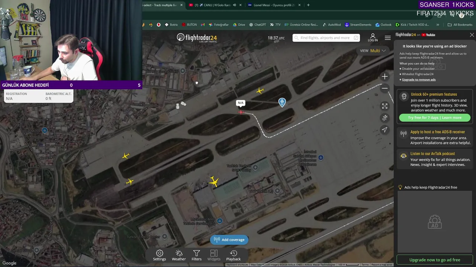Open Widgets in bottom toolbar

click(x=214, y=255)
